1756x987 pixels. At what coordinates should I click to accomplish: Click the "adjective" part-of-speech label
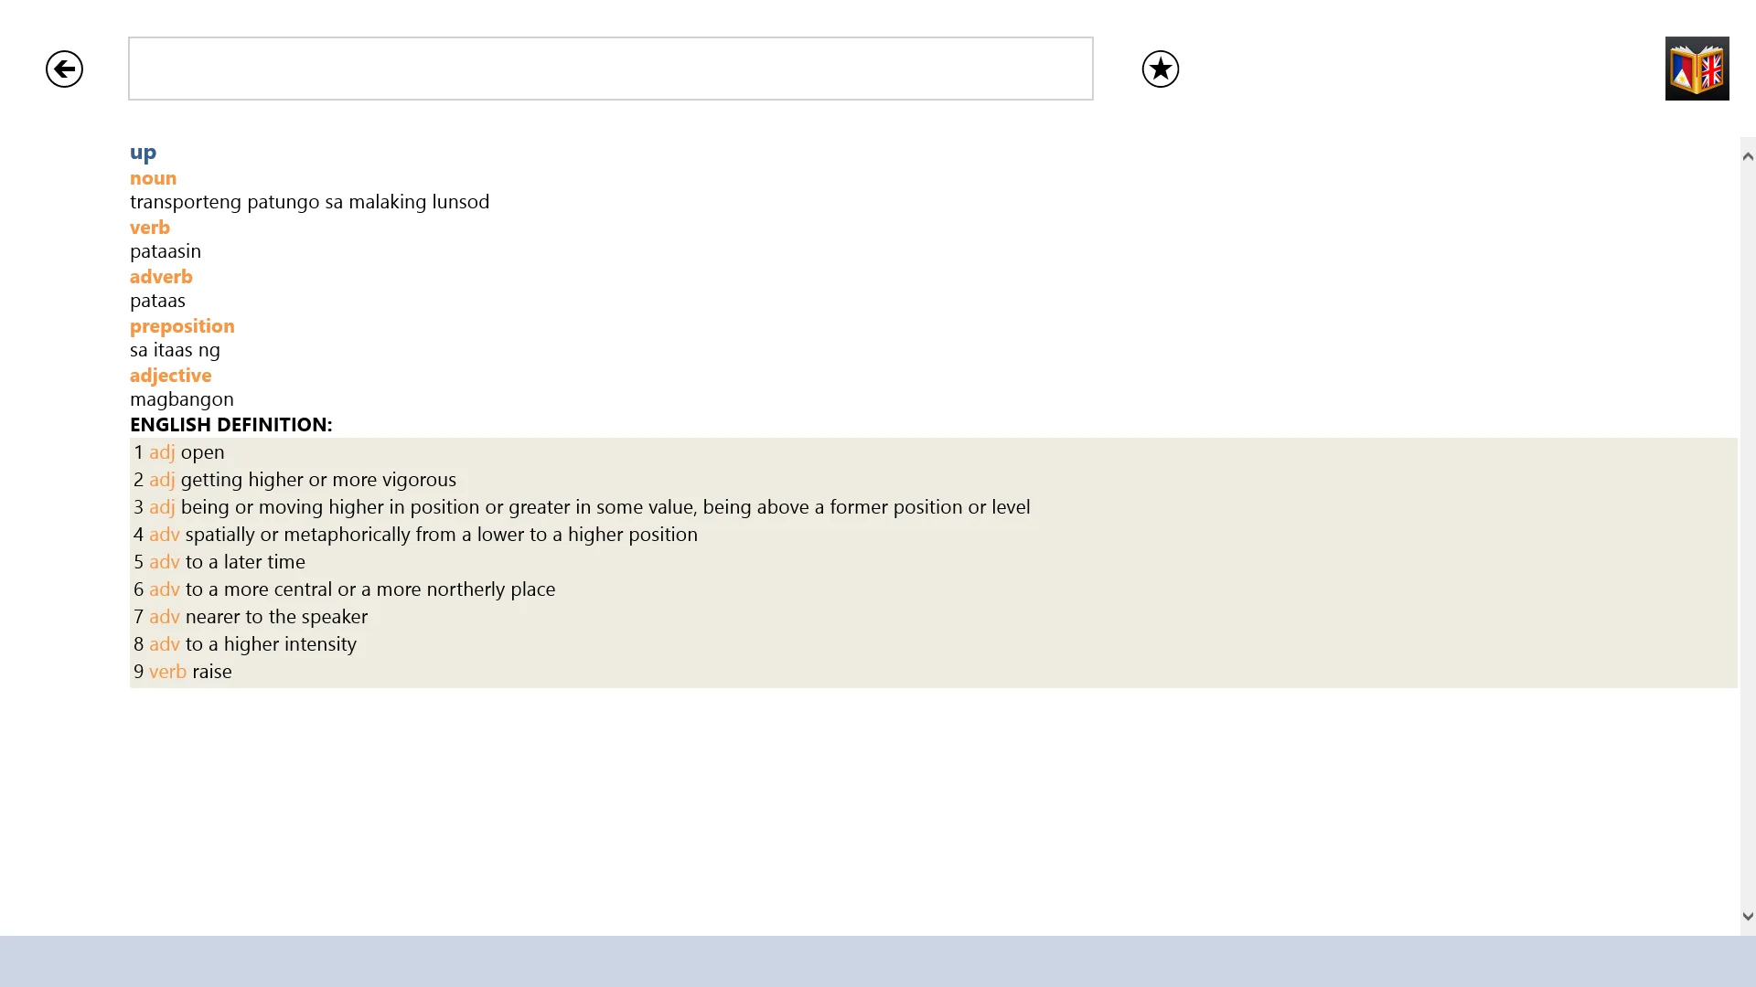coord(170,376)
